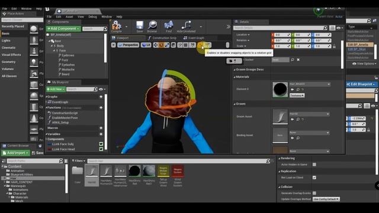Open Hide Unrelated options dropdown arrow

(201, 27)
